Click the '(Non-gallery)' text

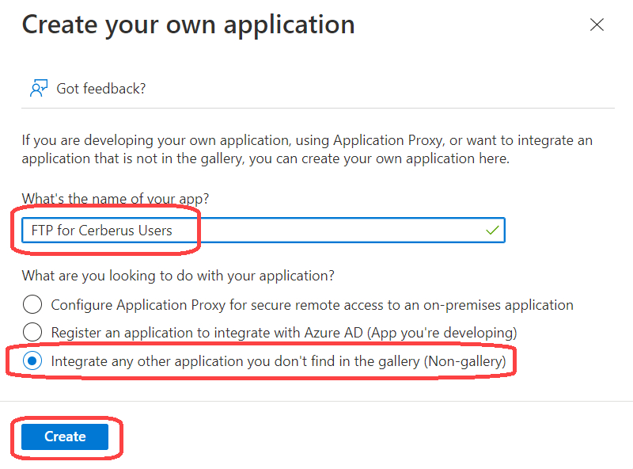464,361
